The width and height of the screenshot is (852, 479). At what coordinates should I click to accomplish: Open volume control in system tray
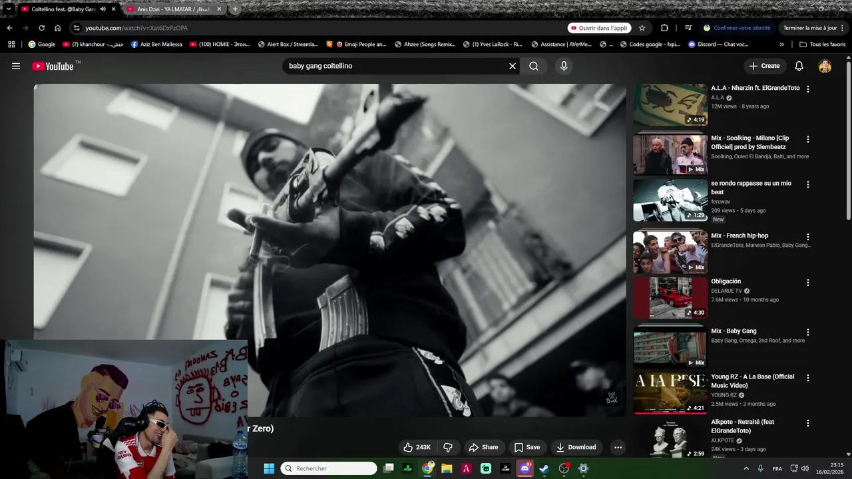[x=805, y=468]
